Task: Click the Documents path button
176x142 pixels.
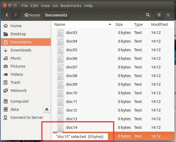Action: click(56, 15)
